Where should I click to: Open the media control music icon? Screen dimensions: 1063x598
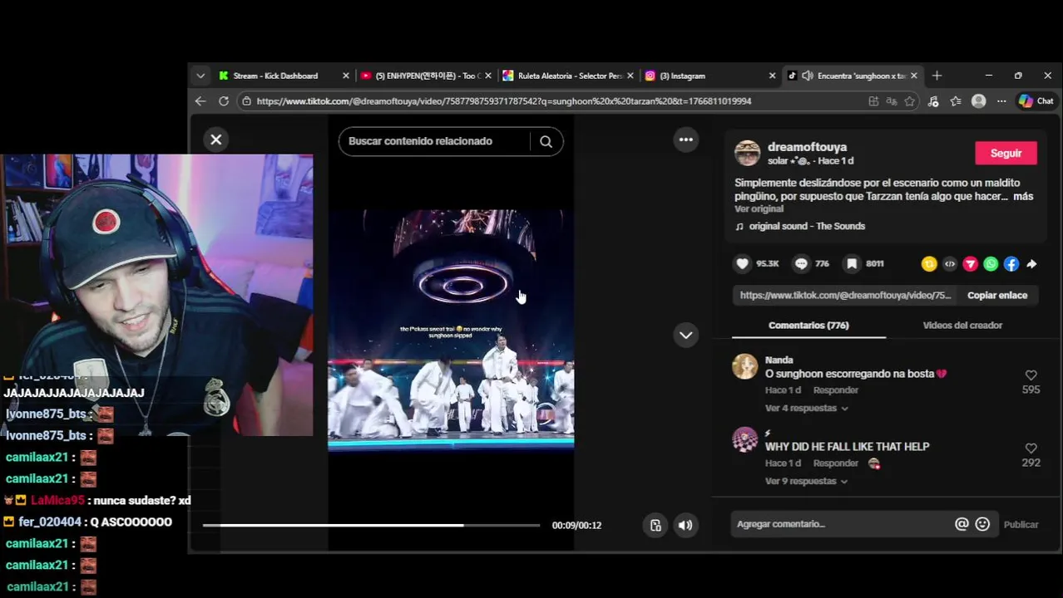(x=933, y=101)
